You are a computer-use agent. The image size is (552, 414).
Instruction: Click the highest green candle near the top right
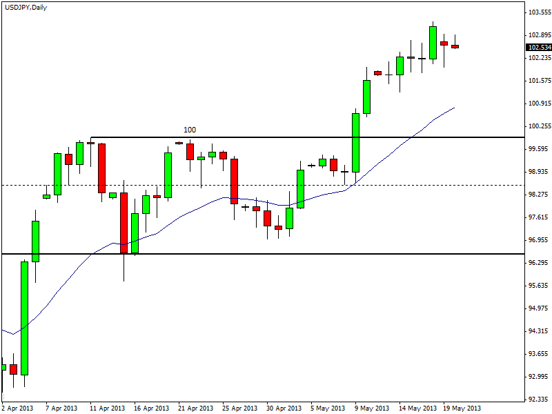433,42
